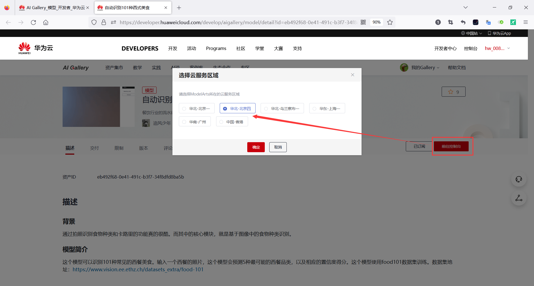Click the customer service headset icon
The width and height of the screenshot is (534, 286).
[x=518, y=179]
